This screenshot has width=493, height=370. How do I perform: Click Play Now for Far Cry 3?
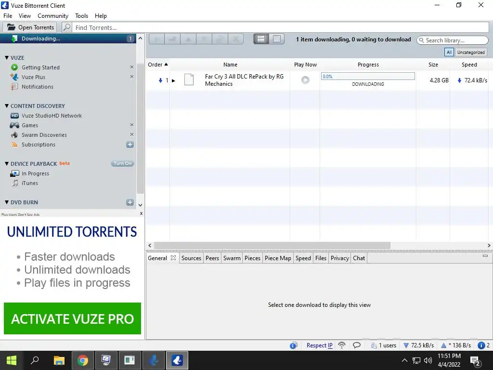coord(305,80)
